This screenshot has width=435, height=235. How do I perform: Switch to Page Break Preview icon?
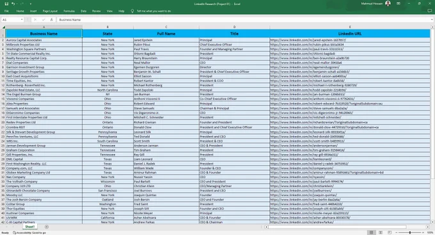[x=390, y=232]
